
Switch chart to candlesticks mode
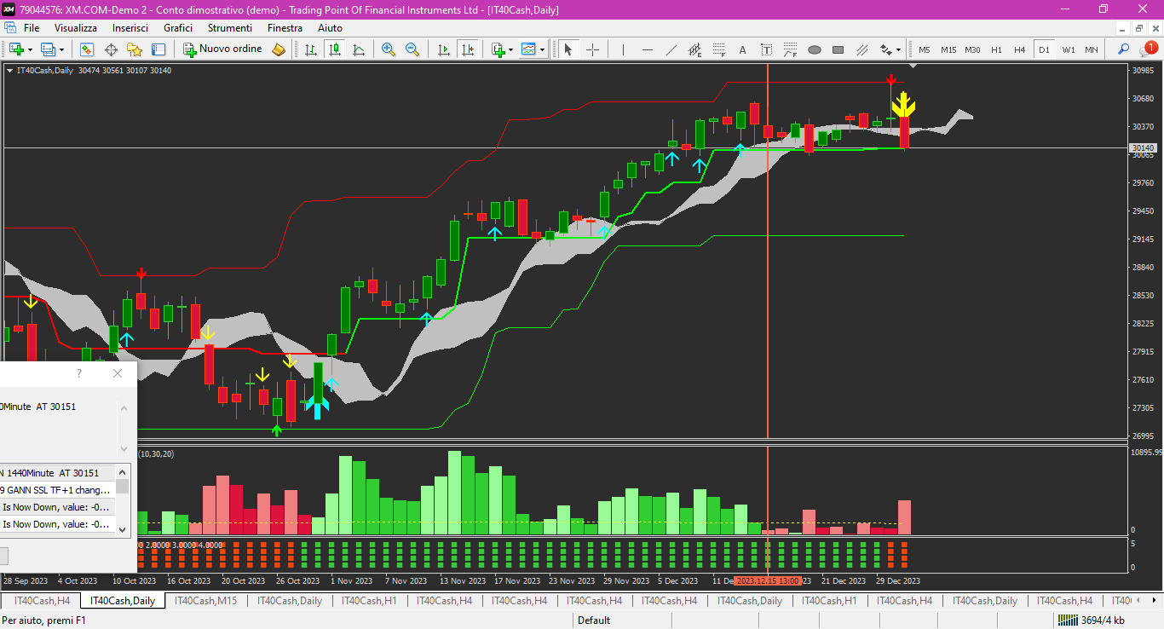(x=335, y=49)
